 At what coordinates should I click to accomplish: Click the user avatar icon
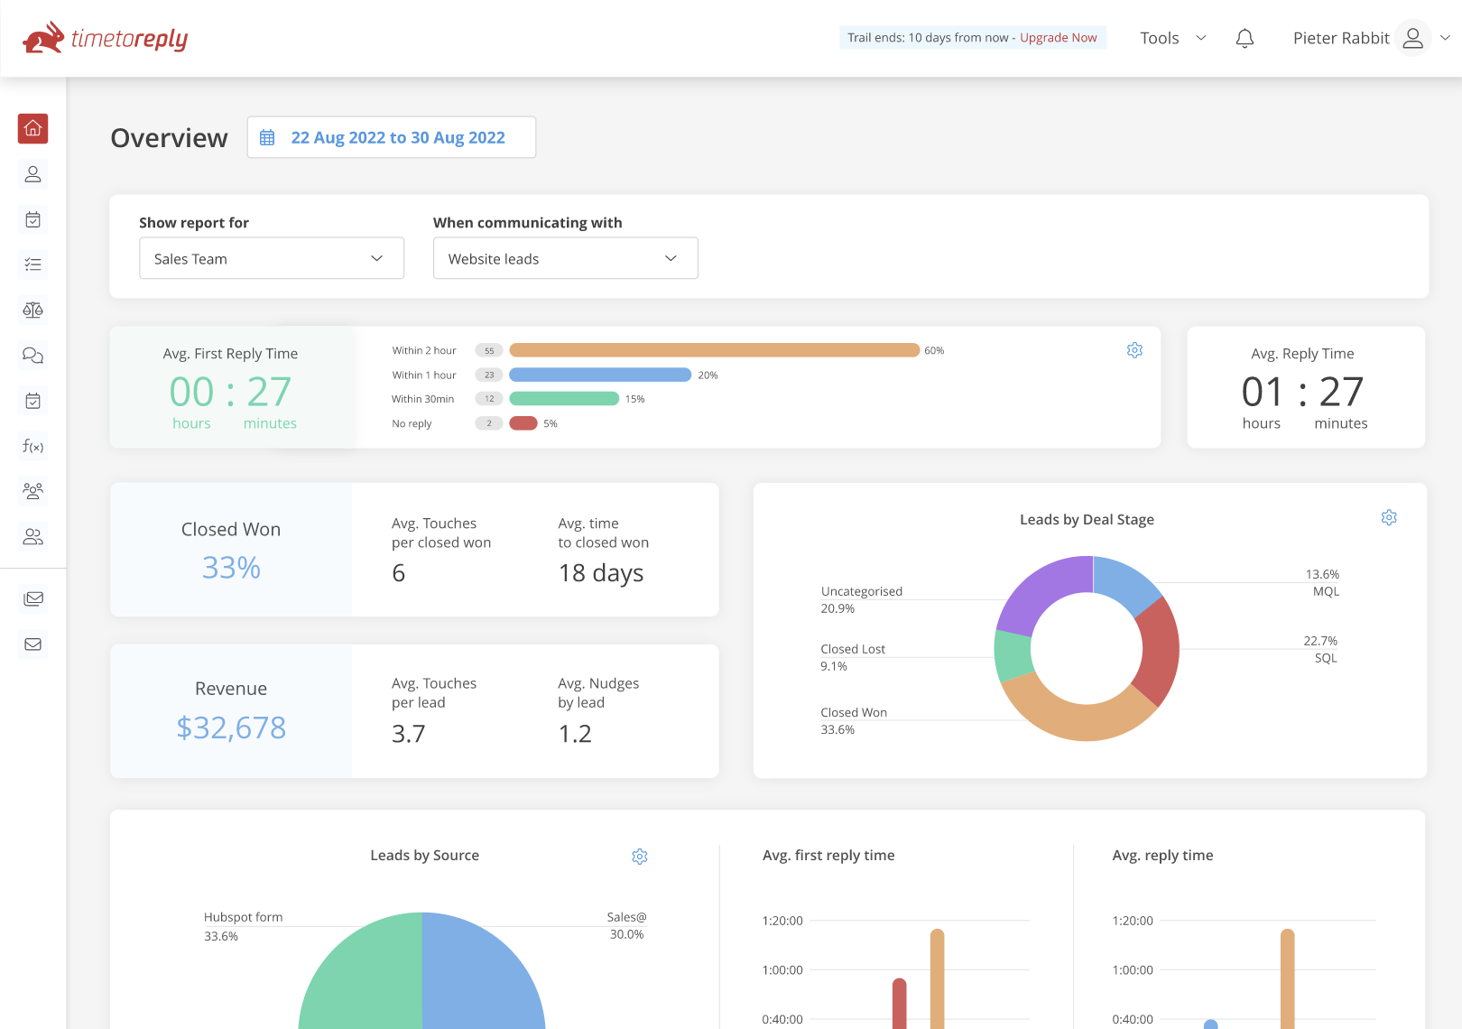(1413, 38)
